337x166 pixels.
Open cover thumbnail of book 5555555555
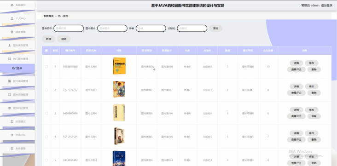click(119, 136)
